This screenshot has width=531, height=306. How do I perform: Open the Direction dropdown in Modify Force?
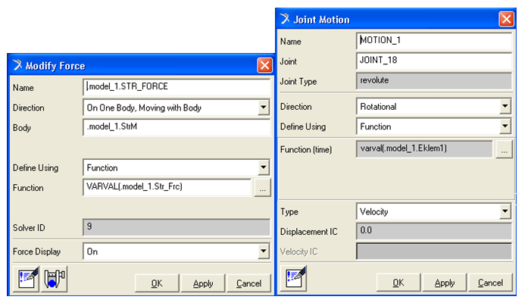click(x=264, y=108)
